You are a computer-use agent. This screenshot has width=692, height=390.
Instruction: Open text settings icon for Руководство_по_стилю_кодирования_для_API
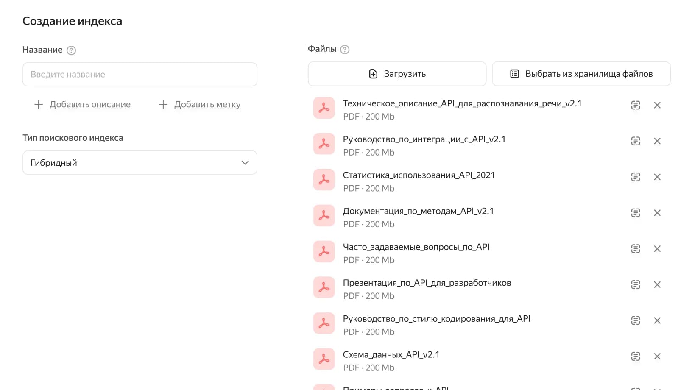[x=636, y=320]
